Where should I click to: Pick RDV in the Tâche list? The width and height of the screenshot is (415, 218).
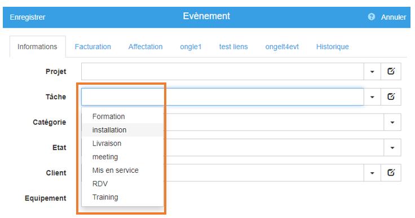click(x=122, y=184)
